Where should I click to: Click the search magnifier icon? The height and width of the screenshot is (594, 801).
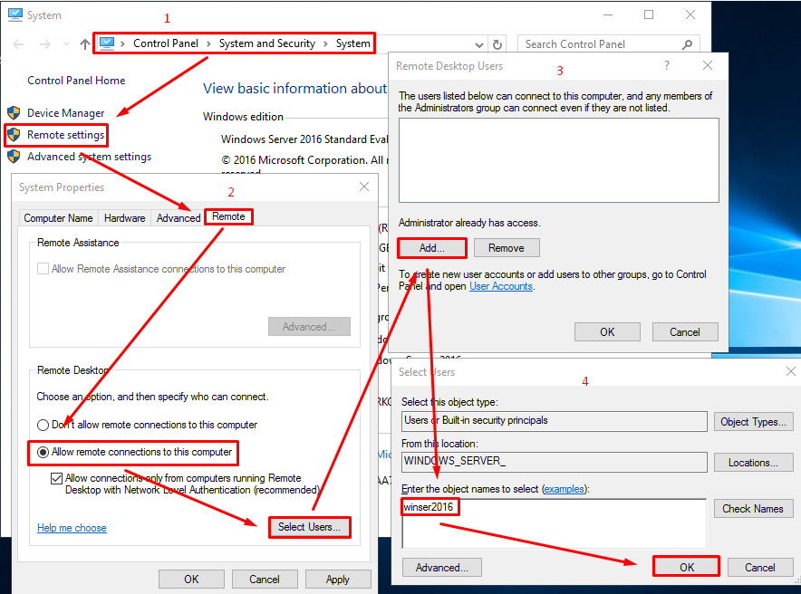687,44
